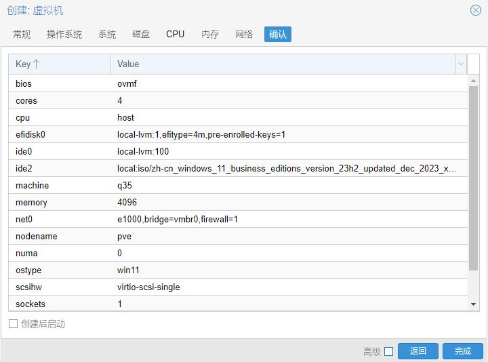Viewport: 488px width, 362px height.
Task: Switch to the CPU tab
Action: tap(176, 34)
